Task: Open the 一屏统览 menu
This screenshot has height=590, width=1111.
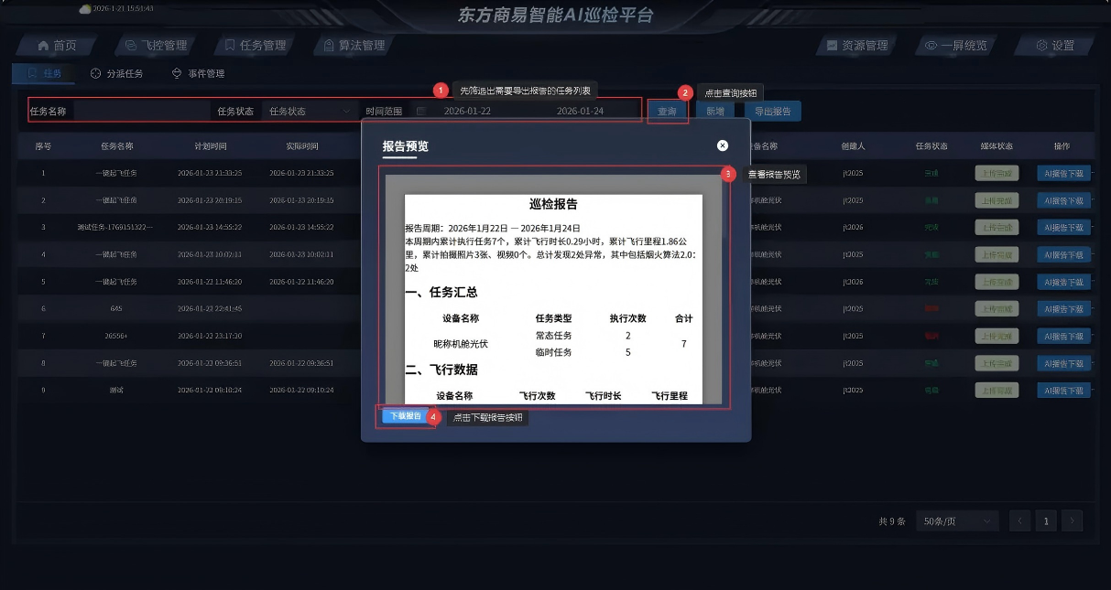Action: pos(956,46)
